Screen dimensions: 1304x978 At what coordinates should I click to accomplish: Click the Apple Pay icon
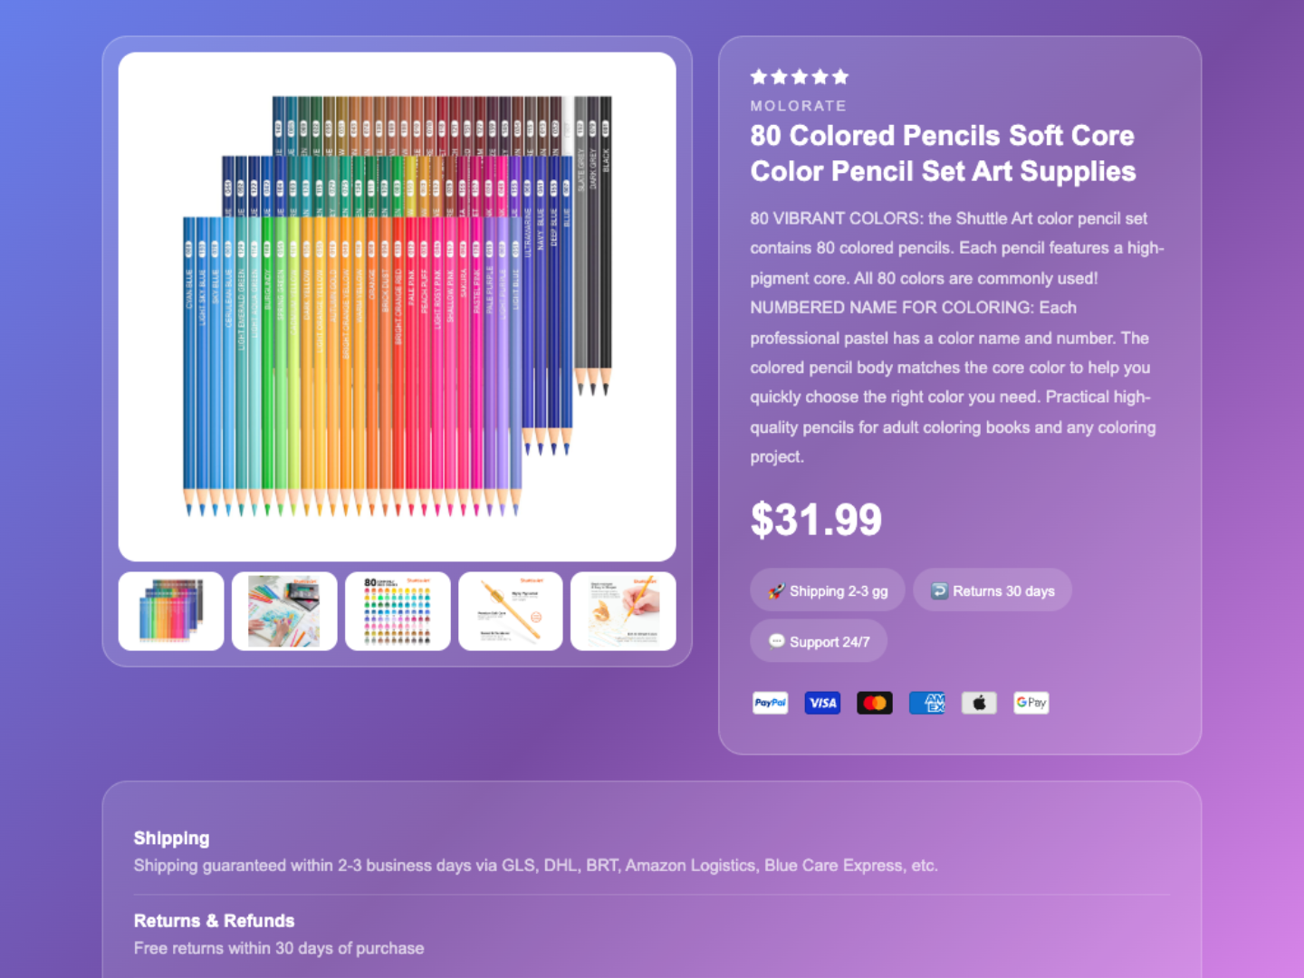pos(979,703)
